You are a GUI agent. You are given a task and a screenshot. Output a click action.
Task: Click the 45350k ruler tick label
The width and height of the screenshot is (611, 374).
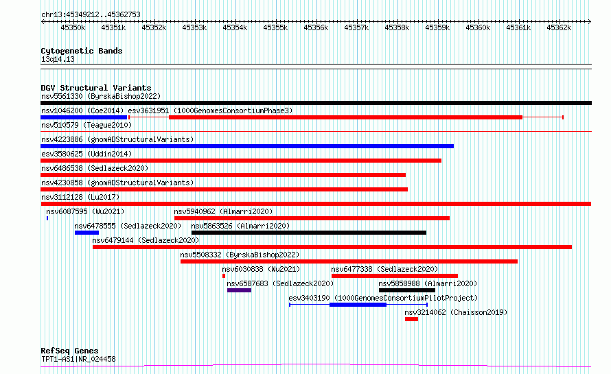[73, 27]
